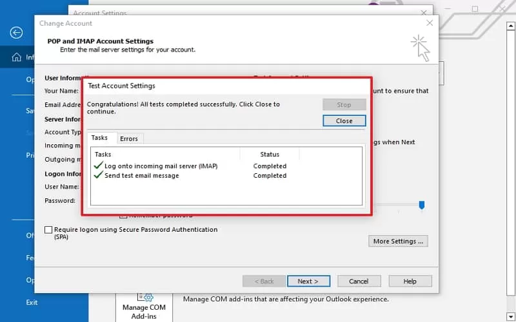Click the Next button
Viewport: 516px width, 322px height.
tap(308, 281)
